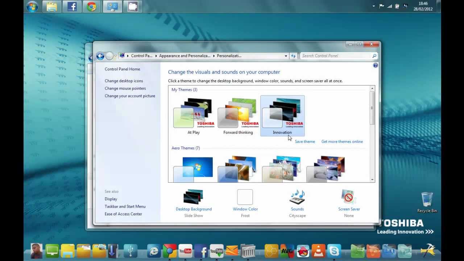Expand the address bar history dropdown

pos(286,56)
